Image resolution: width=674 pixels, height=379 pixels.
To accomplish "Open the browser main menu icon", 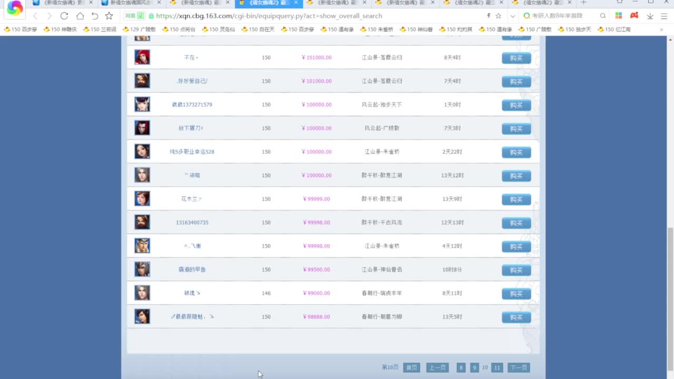I will (665, 16).
